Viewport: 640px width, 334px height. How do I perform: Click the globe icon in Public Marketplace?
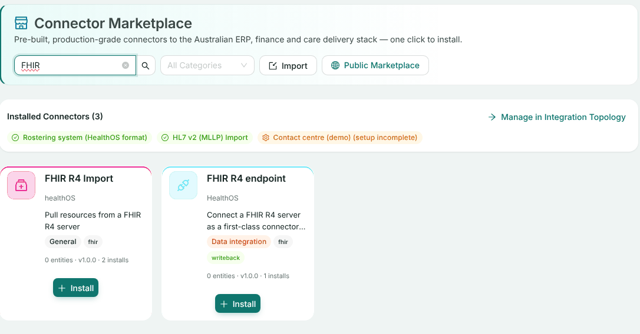pyautogui.click(x=335, y=65)
